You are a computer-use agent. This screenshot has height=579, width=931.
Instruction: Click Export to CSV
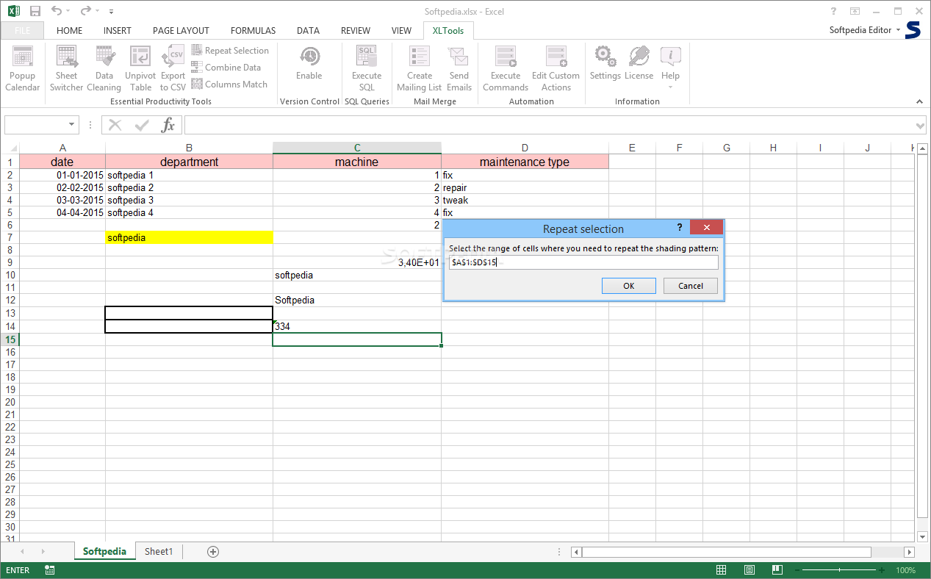(173, 68)
